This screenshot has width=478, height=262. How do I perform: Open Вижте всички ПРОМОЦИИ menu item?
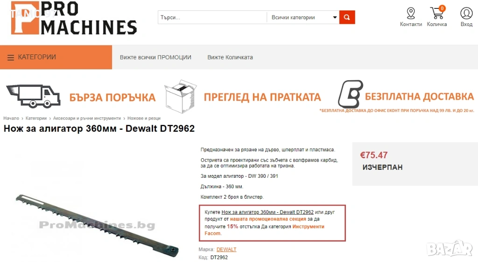pyautogui.click(x=155, y=57)
